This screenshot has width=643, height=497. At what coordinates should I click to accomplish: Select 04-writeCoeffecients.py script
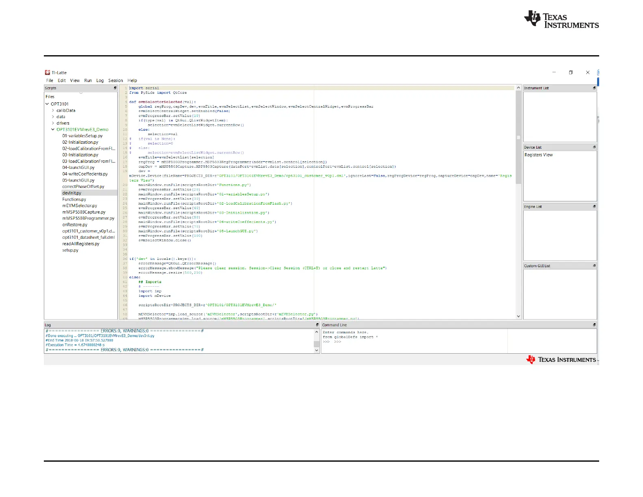pyautogui.click(x=85, y=174)
